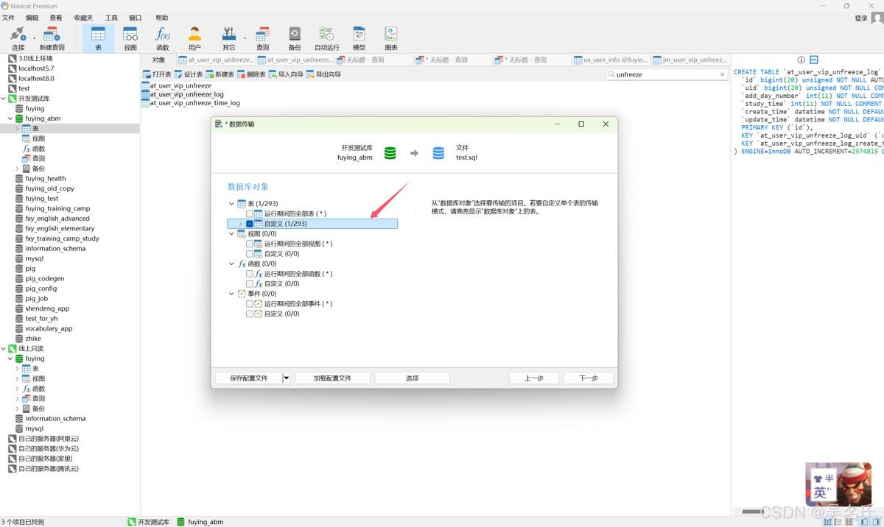884x527 pixels.
Task: Click 登录 (Login) at top right
Action: [860, 18]
